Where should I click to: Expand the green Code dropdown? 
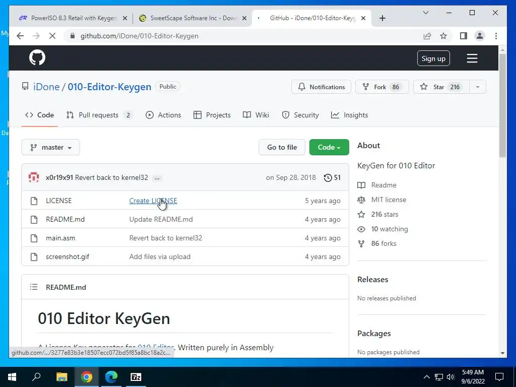329,147
